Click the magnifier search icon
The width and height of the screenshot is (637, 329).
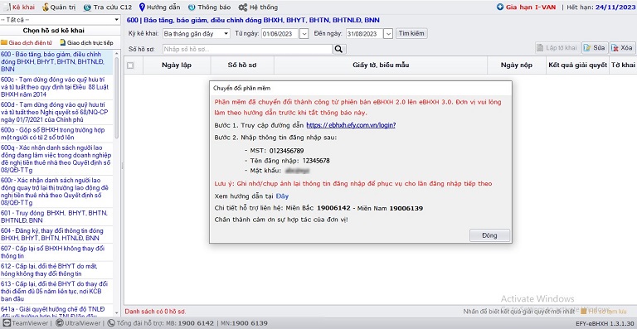339,49
